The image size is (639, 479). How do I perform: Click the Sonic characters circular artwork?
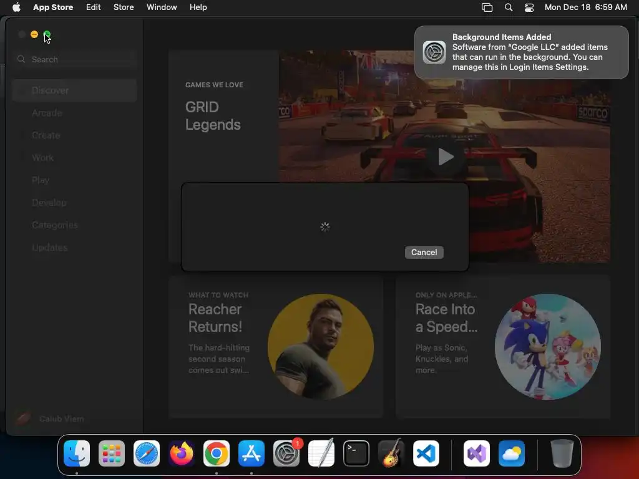click(548, 347)
